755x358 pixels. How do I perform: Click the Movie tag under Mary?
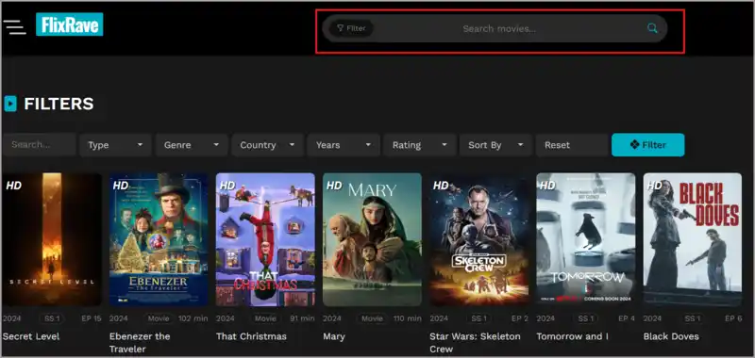pos(372,318)
